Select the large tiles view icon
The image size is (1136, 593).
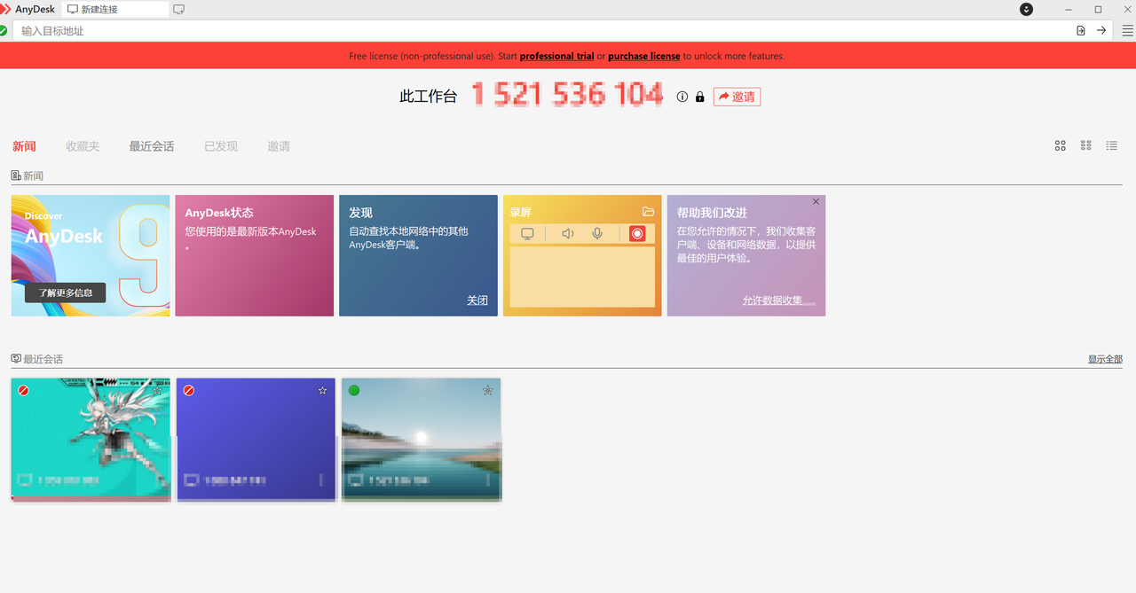pos(1060,145)
